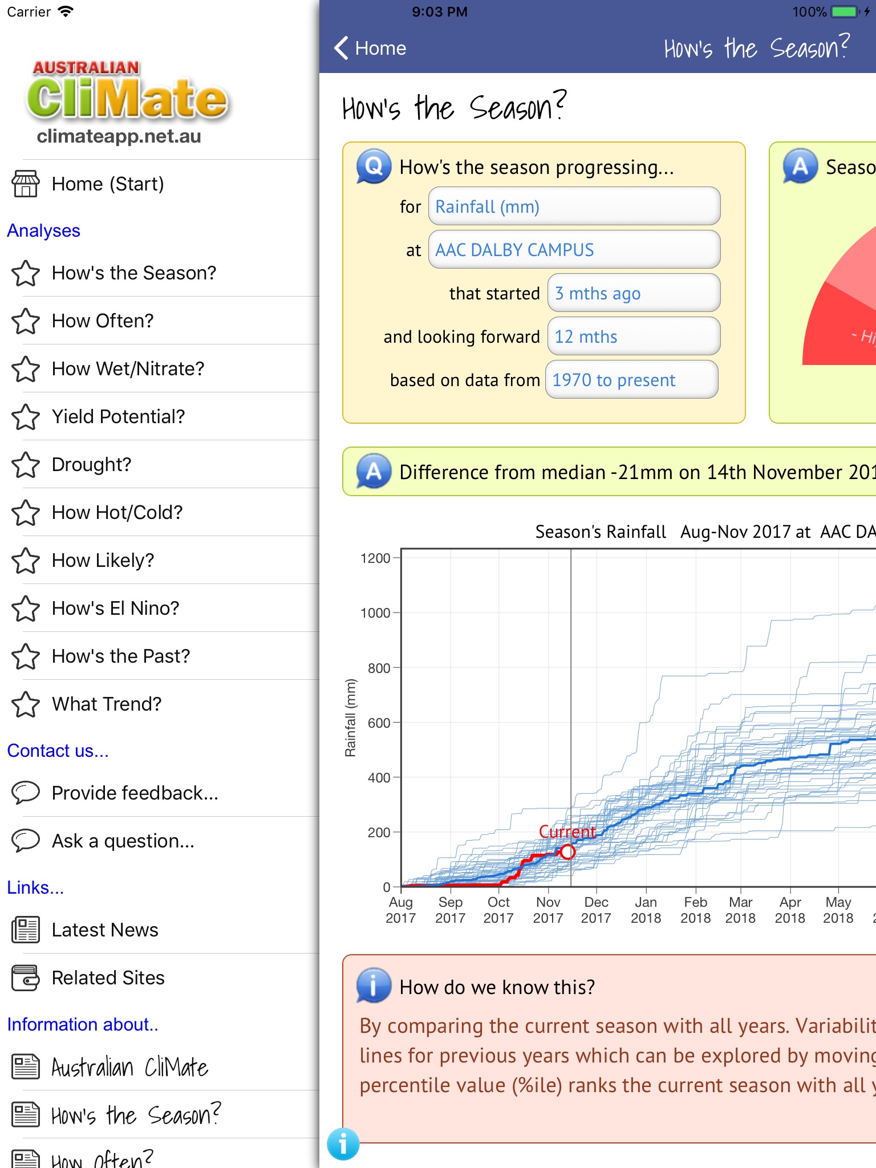Select Yield Potential? analysis
Image resolution: width=876 pixels, height=1168 pixels.
[x=160, y=416]
